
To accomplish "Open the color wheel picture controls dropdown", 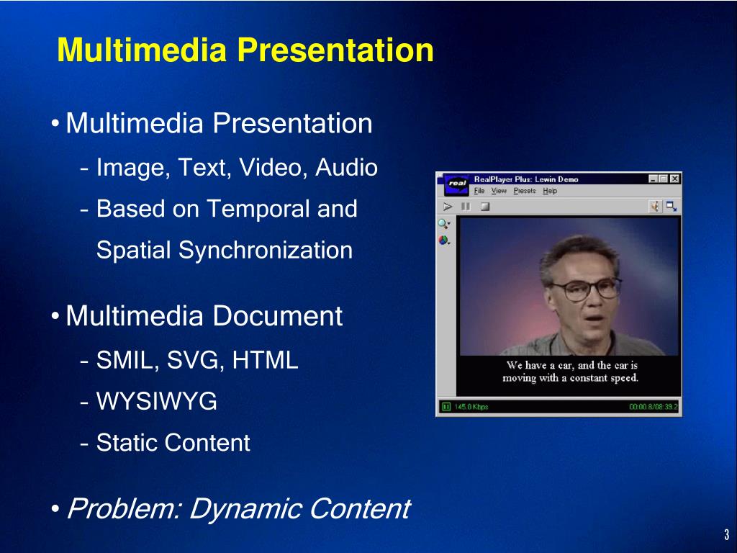I will coord(444,240).
